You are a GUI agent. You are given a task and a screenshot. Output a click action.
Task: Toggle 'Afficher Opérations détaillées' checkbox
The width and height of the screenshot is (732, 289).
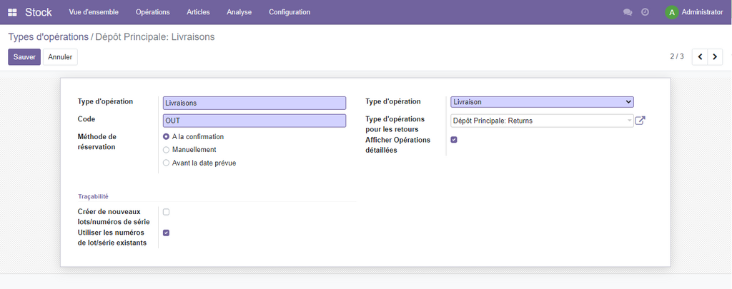click(x=454, y=140)
